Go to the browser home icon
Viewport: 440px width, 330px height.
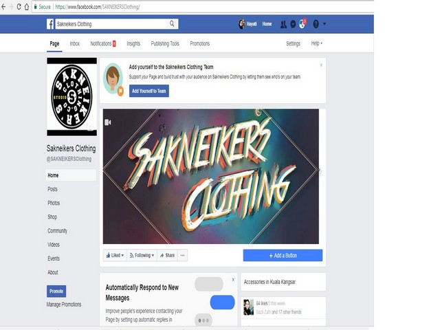(27, 7)
